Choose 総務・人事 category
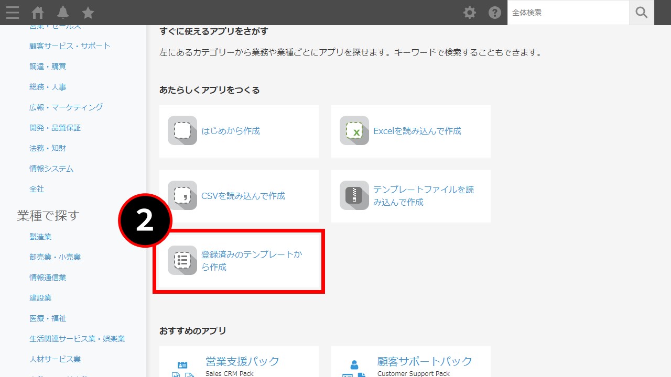 click(48, 87)
